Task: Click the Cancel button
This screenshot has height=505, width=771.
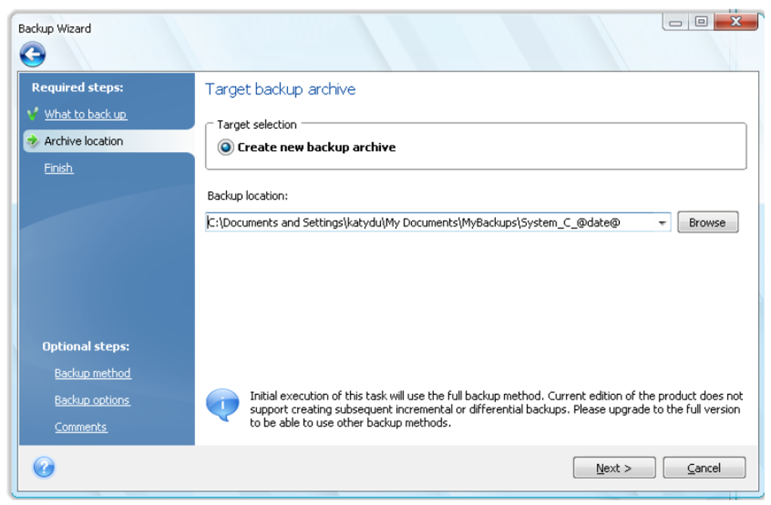Action: 704,468
